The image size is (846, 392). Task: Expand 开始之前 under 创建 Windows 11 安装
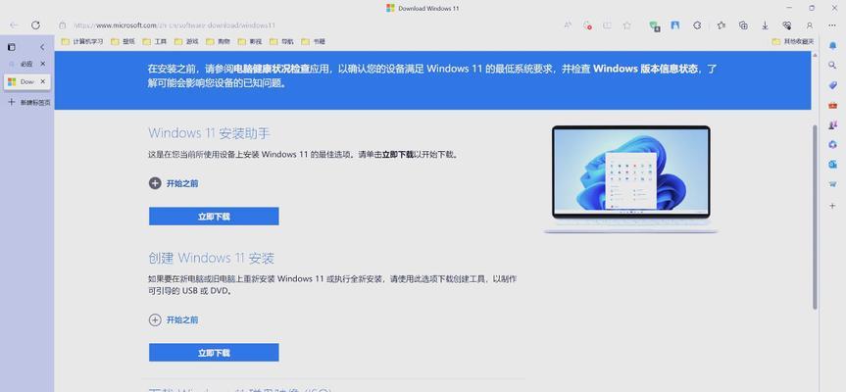click(174, 319)
